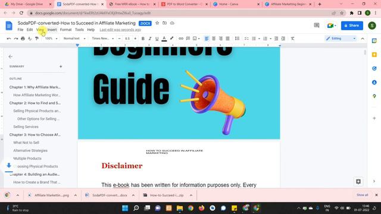Click the Print icon
381x214 pixels.
[x=23, y=39]
